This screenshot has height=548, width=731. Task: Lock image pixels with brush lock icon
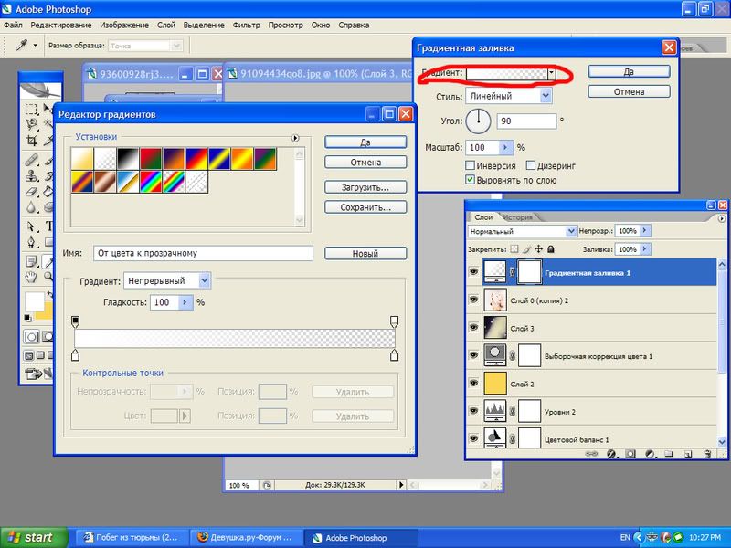click(x=526, y=249)
